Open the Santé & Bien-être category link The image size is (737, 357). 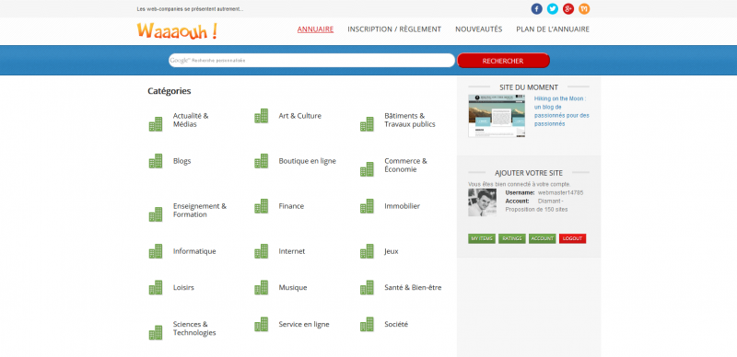(413, 287)
